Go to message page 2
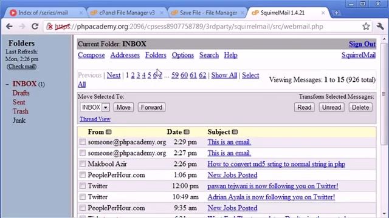The image size is (389, 218). click(133, 75)
